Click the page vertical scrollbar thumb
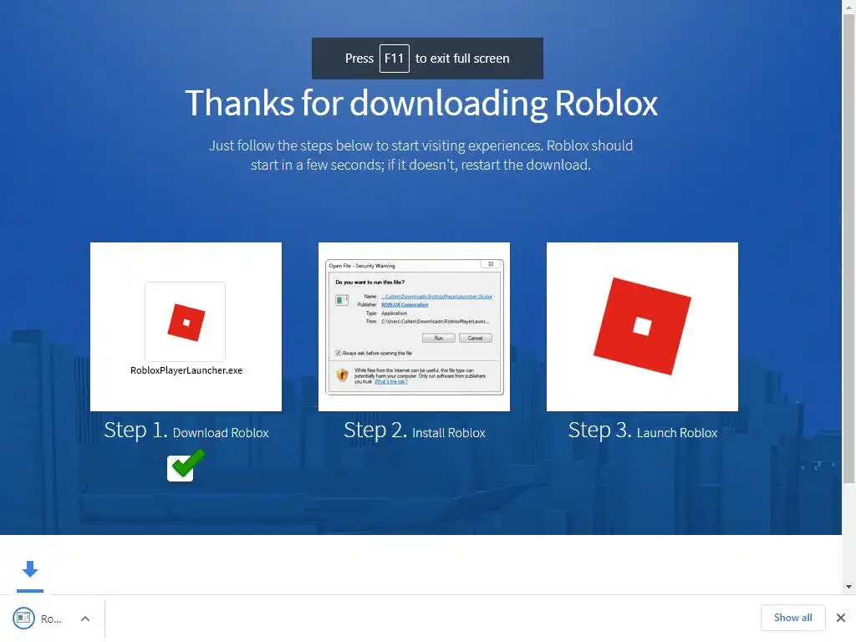The width and height of the screenshot is (856, 642). 848,248
